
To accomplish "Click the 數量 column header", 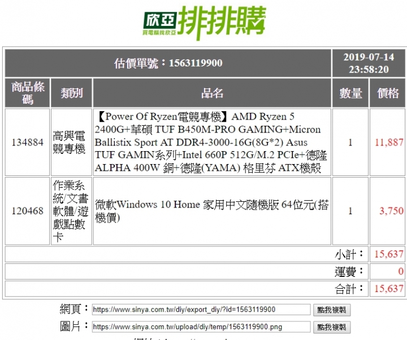I will pos(350,92).
